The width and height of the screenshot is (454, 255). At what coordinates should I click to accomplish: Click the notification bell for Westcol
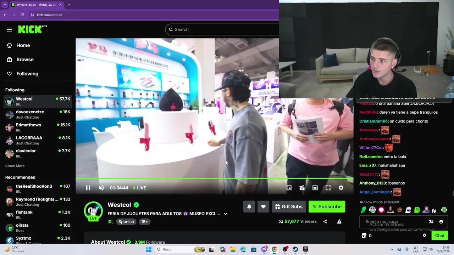[x=249, y=206]
